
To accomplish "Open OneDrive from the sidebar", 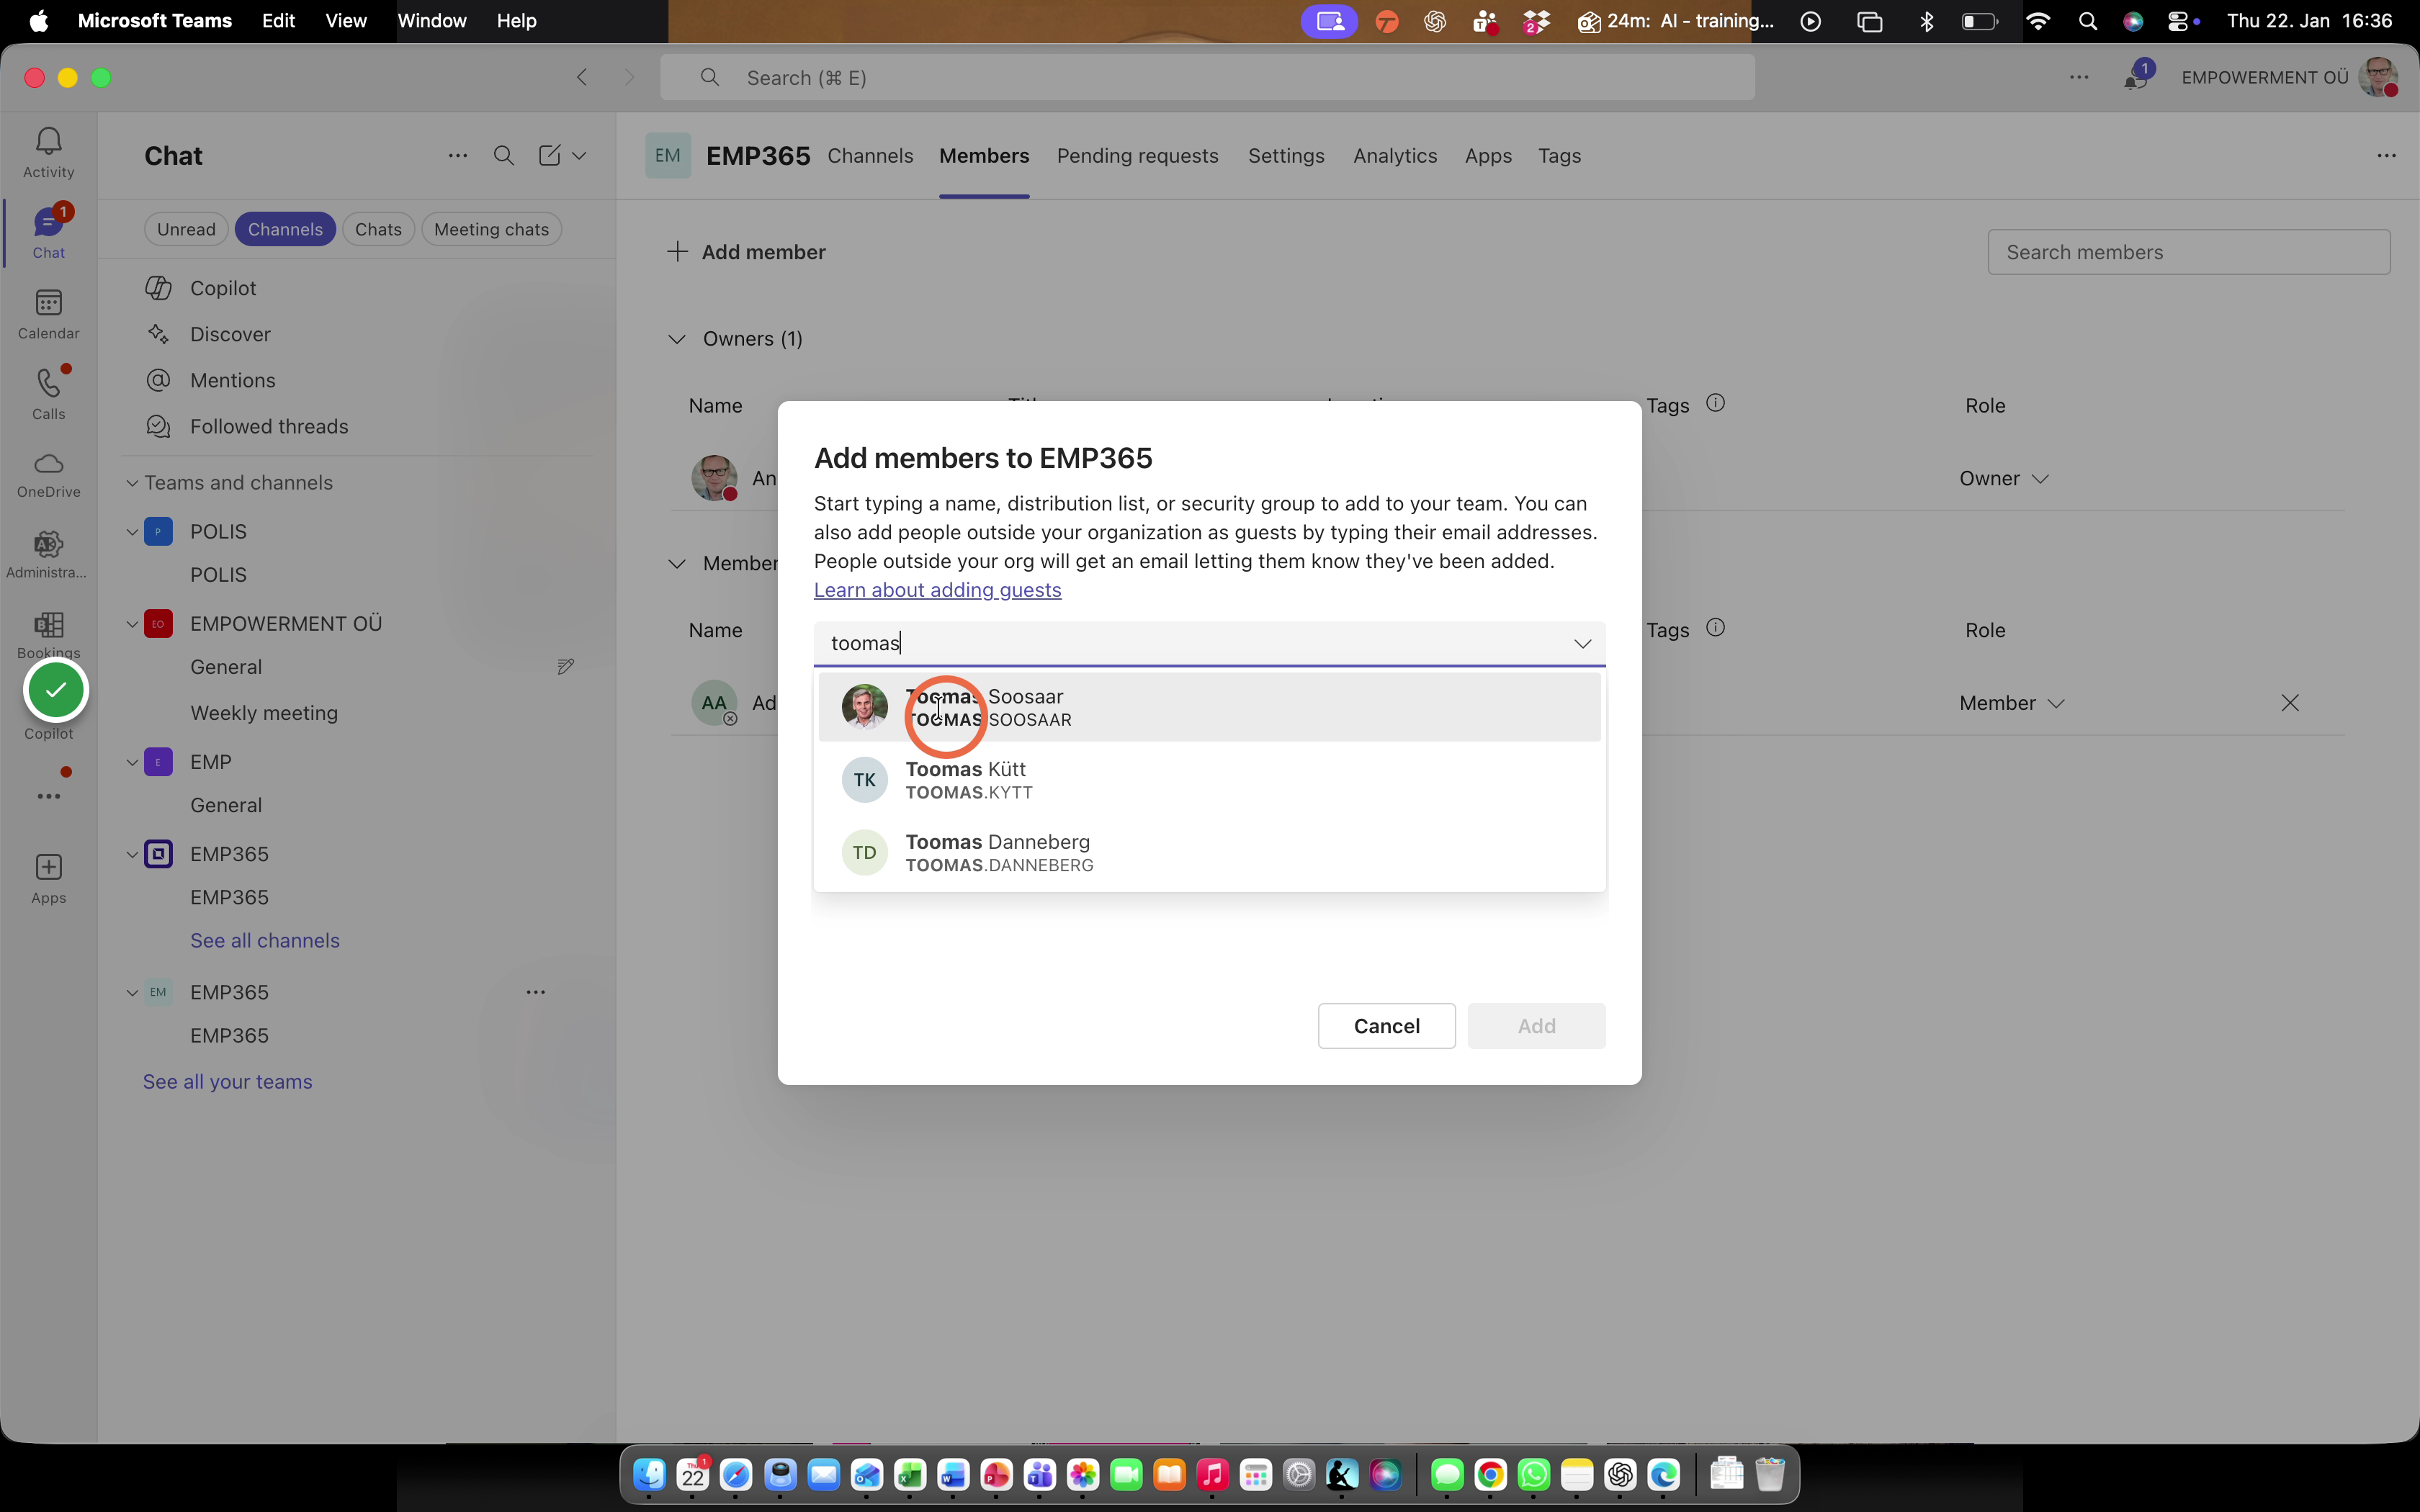I will pos(48,475).
